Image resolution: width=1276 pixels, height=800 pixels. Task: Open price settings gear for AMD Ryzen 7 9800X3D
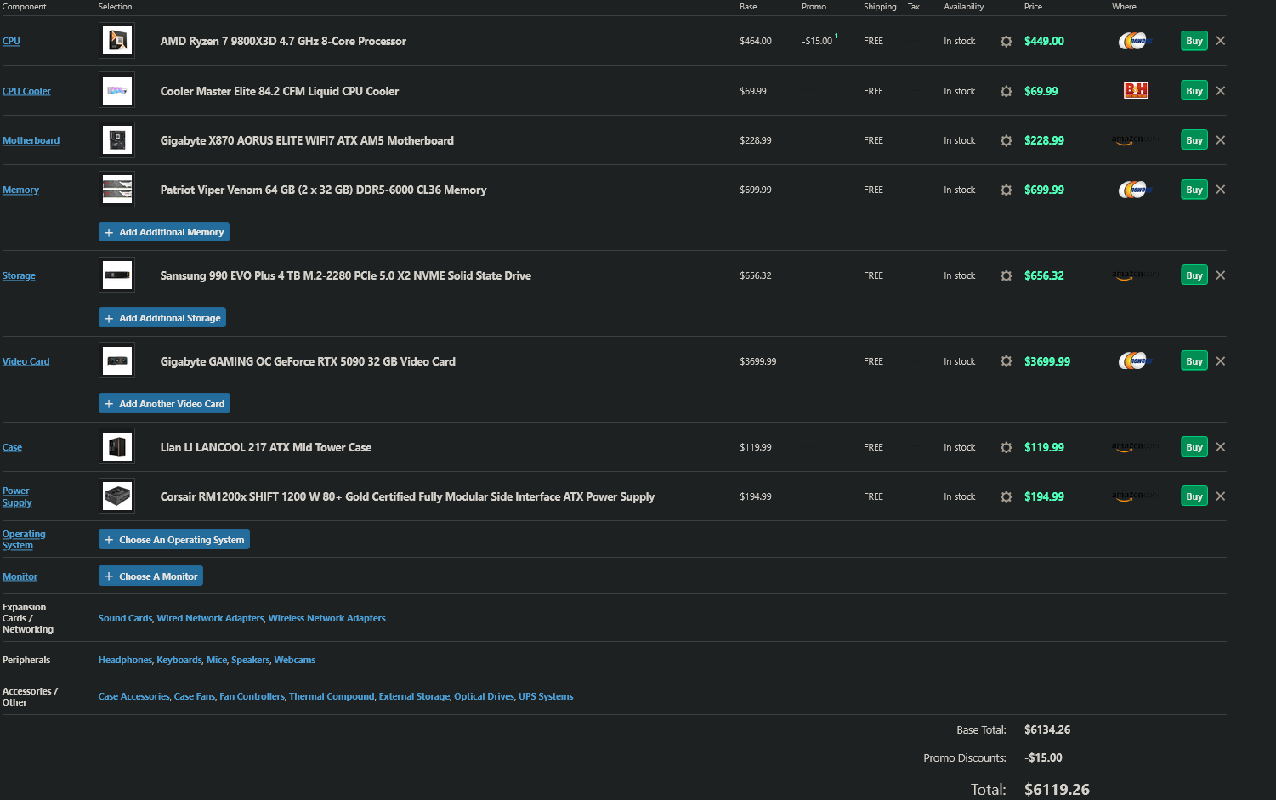point(1007,41)
